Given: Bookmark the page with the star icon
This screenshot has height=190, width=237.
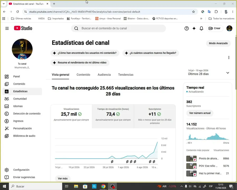Looking at the screenshot, I should [x=194, y=12].
